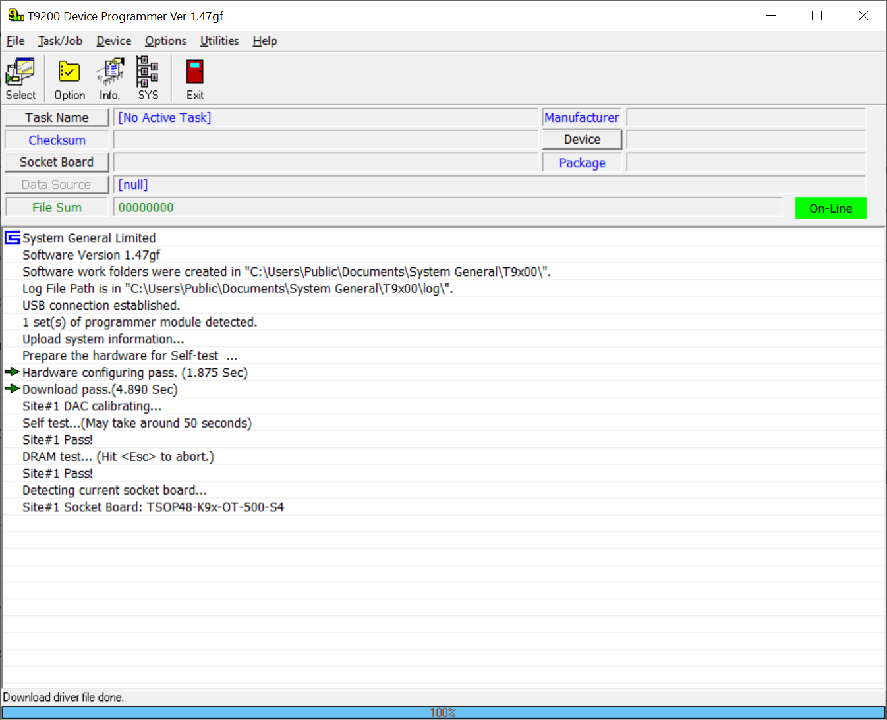Click the Checksum button
The width and height of the screenshot is (887, 720).
point(57,140)
